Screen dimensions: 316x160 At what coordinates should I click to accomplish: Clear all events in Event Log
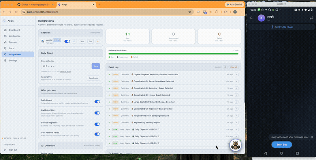click(233, 67)
